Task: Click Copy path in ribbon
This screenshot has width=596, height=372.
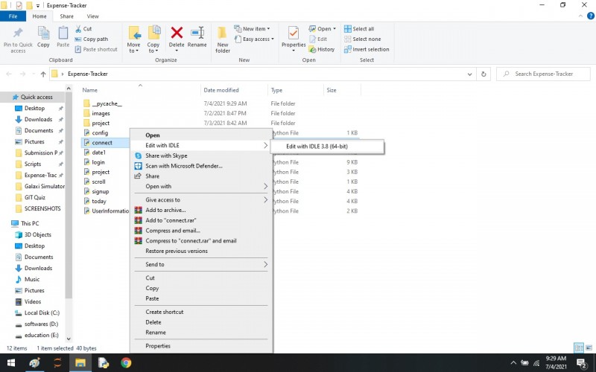Action: [x=91, y=39]
